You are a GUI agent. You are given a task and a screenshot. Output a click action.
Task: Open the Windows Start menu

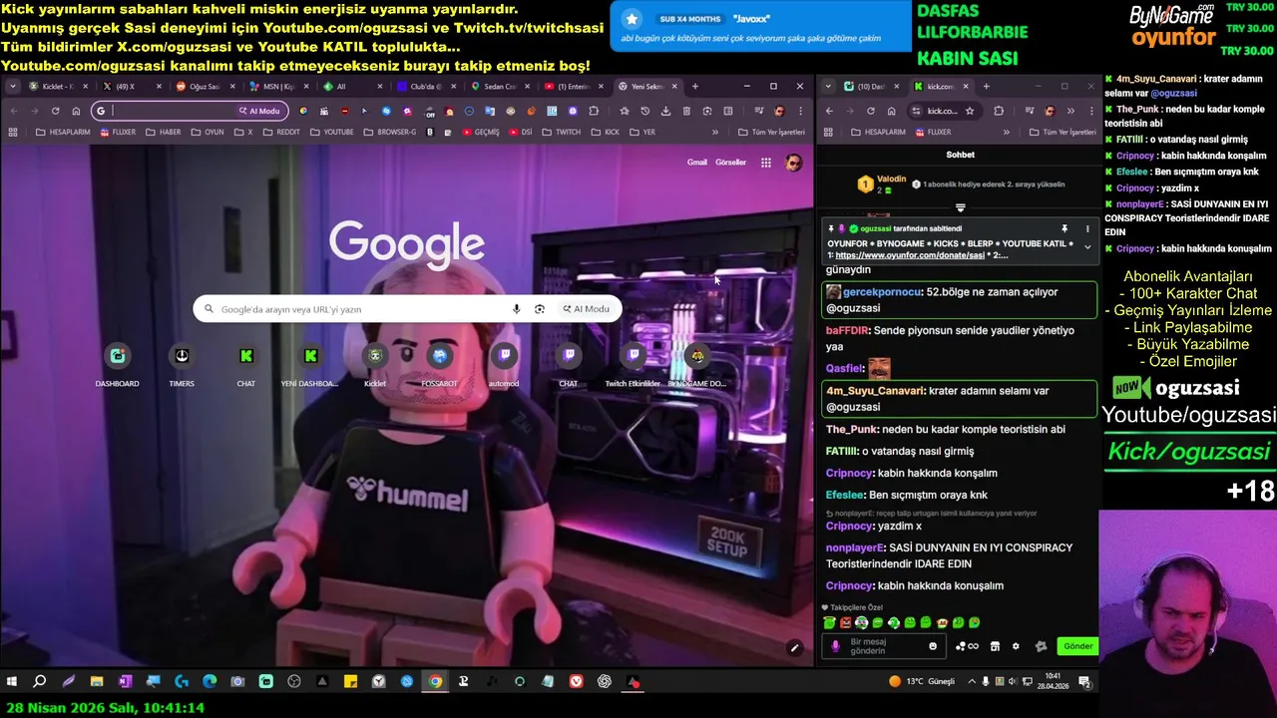(12, 682)
